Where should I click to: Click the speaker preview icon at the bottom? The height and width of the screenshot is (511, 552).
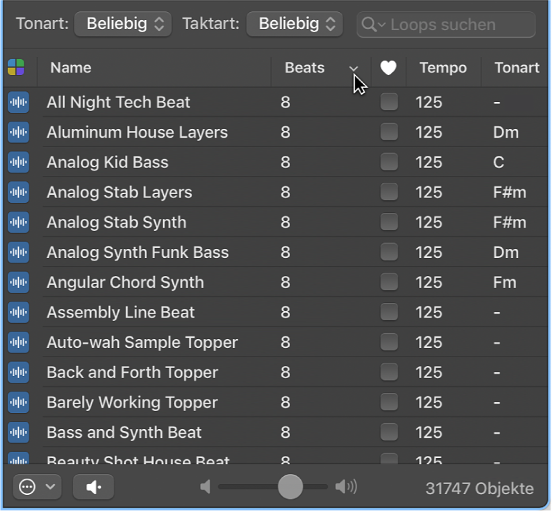click(x=93, y=487)
